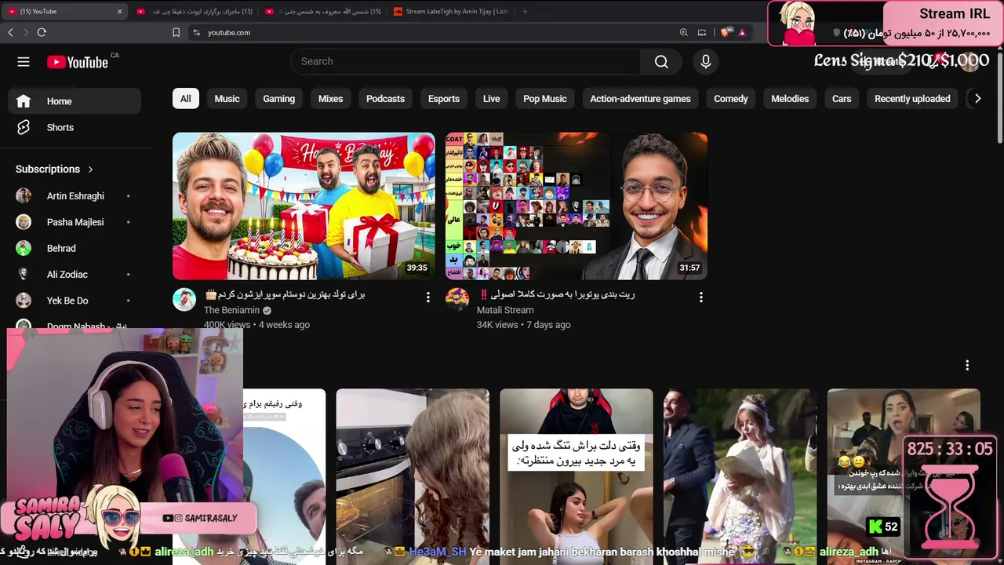The width and height of the screenshot is (1004, 565).
Task: Select the Gaming filter chip
Action: [279, 99]
